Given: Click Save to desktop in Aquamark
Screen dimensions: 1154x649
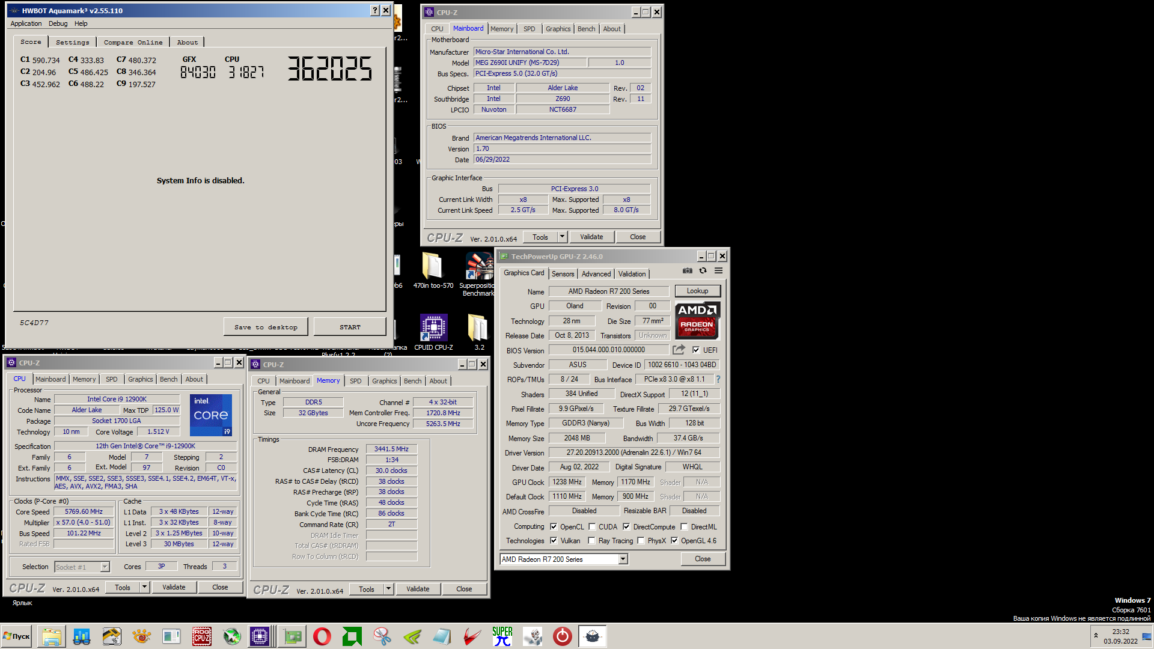Looking at the screenshot, I should [266, 327].
